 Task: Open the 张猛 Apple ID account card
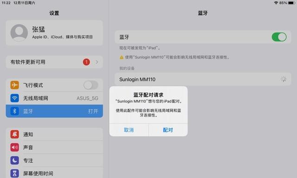(54, 33)
